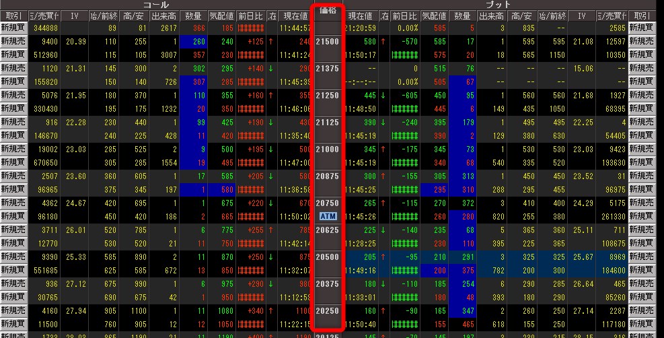Click put-side 新規売 button for ATM strike 20750
Image resolution: width=664 pixels, height=338 pixels.
pos(642,203)
